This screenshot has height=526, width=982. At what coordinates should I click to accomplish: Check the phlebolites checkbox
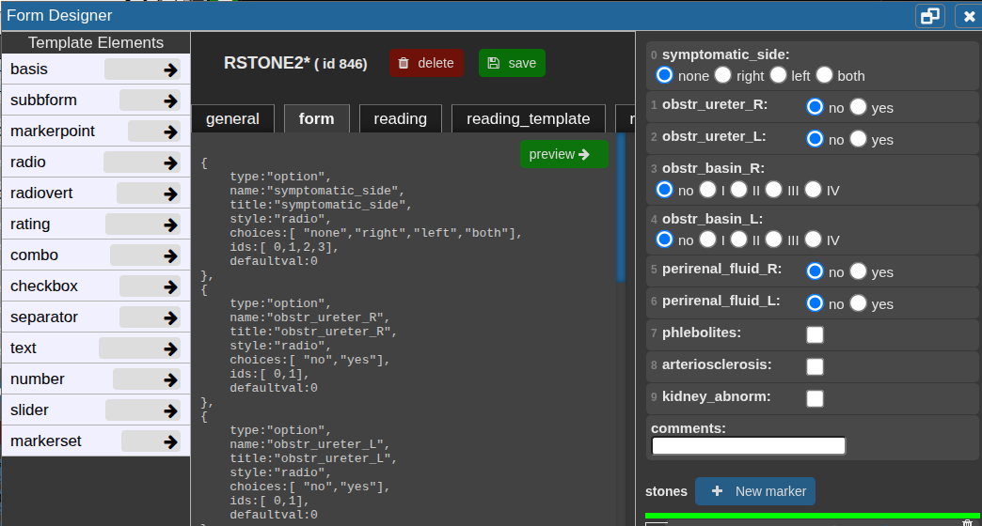(x=815, y=335)
